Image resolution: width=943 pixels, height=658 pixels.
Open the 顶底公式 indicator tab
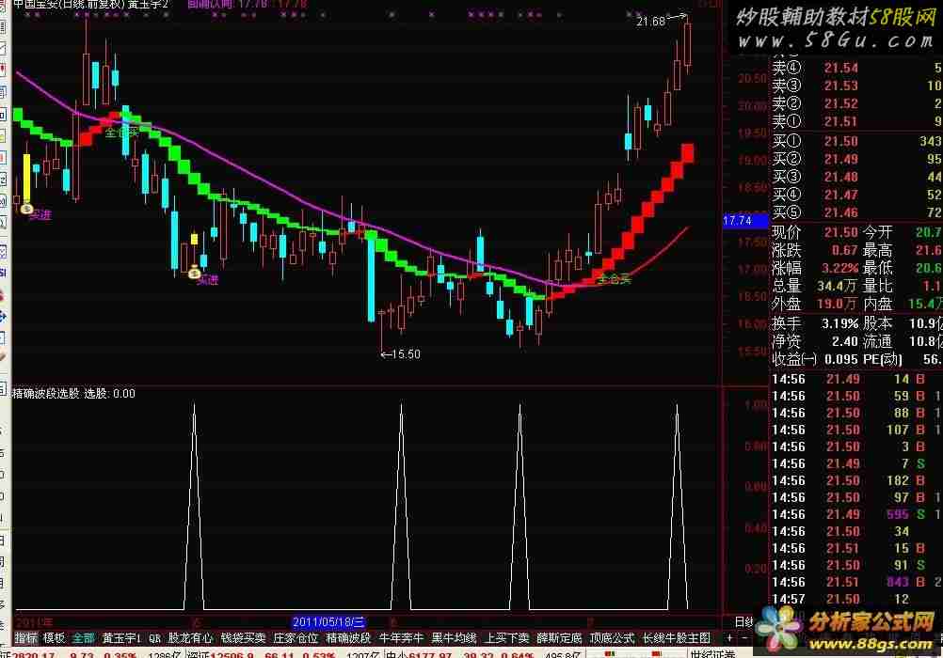coord(613,637)
